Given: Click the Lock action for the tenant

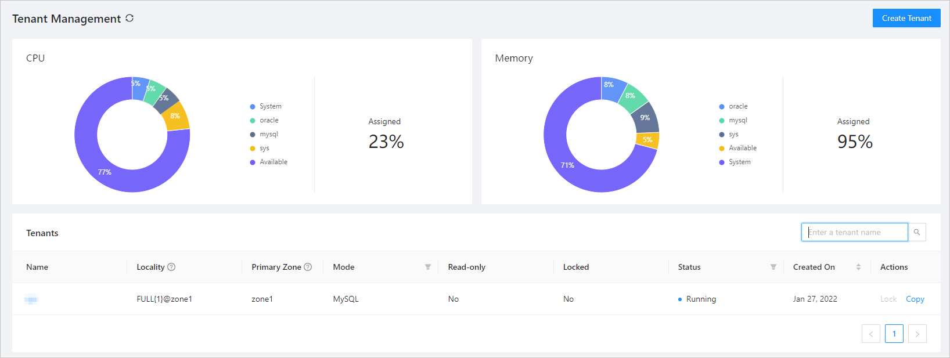Looking at the screenshot, I should [x=888, y=299].
